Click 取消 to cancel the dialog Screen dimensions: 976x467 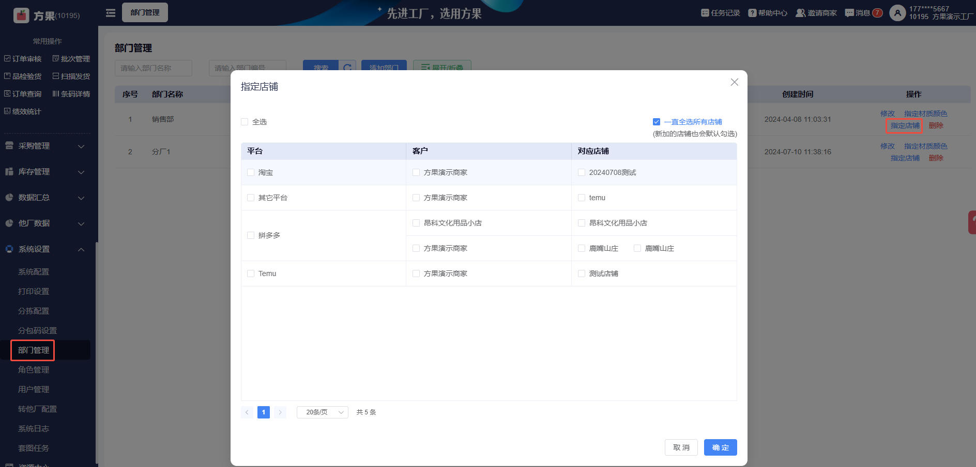(681, 447)
